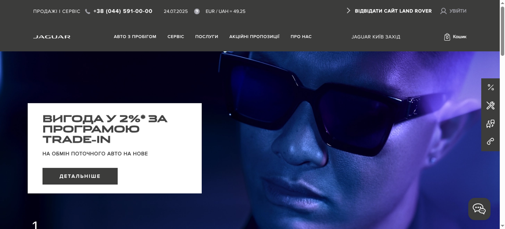
Task: Expand the ПОСЛУГИ menu
Action: pos(207,37)
